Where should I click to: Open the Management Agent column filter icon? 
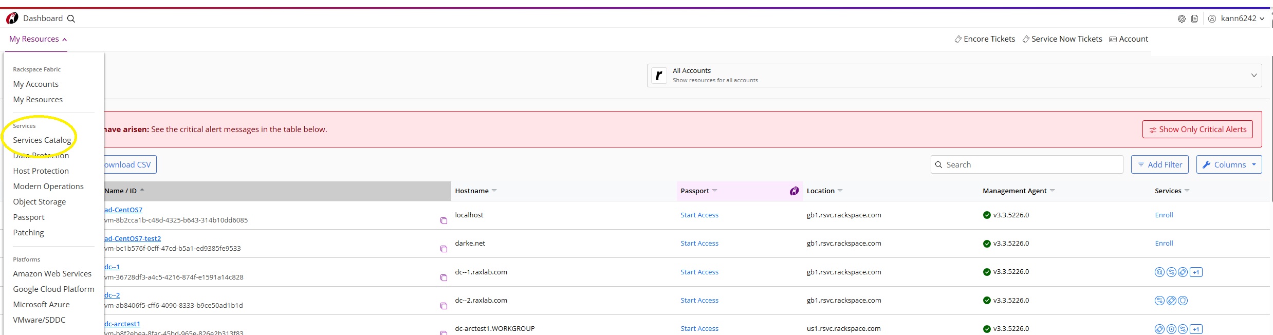click(1053, 191)
